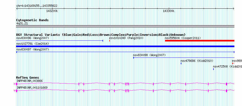Click the nsv478686 (Kidd2010) label
Image resolution: width=242 pixels, height=106 pixels.
click(x=197, y=61)
